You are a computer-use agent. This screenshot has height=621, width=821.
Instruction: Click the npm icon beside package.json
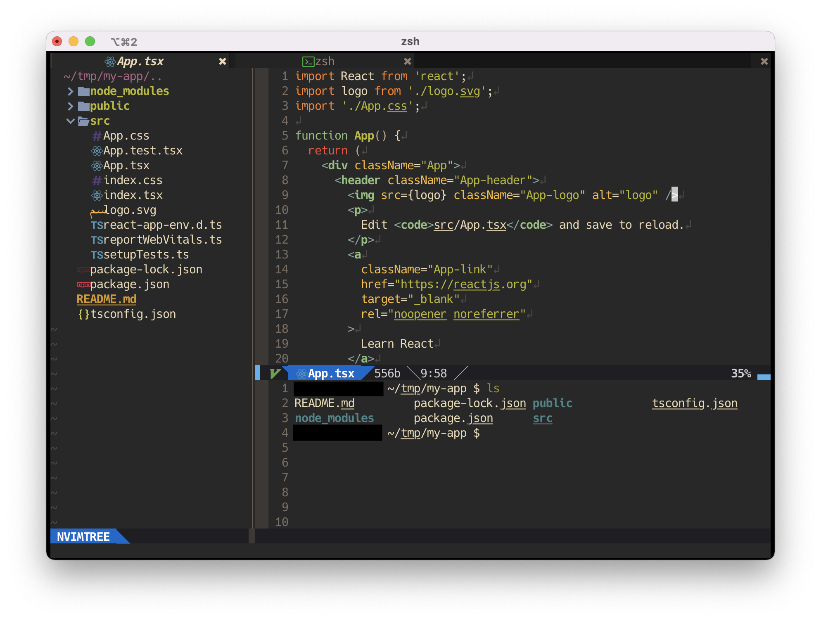83,284
